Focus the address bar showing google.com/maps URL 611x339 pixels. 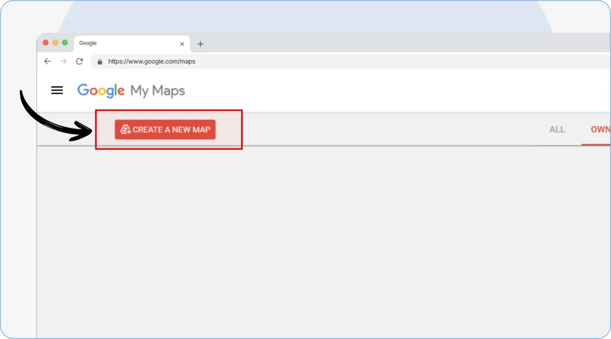pyautogui.click(x=351, y=61)
